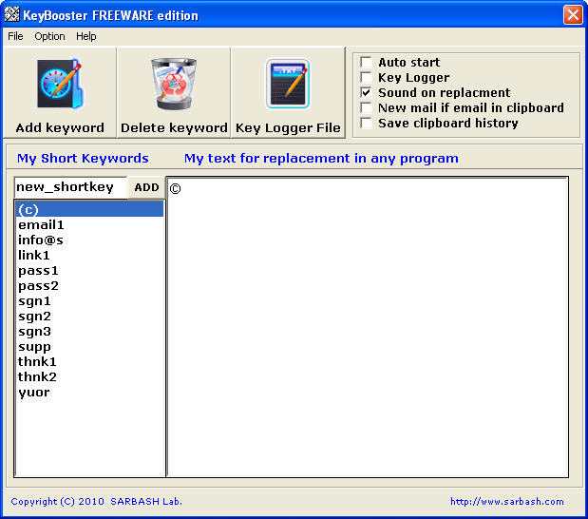This screenshot has height=519, width=588.
Task: Click inside the replacement text area
Action: coord(367,327)
